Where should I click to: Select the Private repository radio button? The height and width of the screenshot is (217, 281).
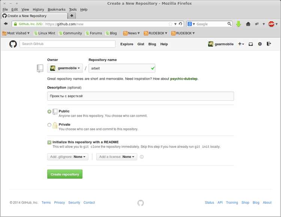49,125
